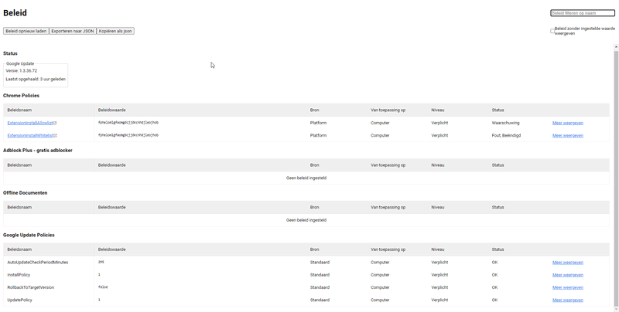
Task: Expand 'Meer weergeven' for ExtensionInstallAllowlist row
Action: [x=567, y=123]
